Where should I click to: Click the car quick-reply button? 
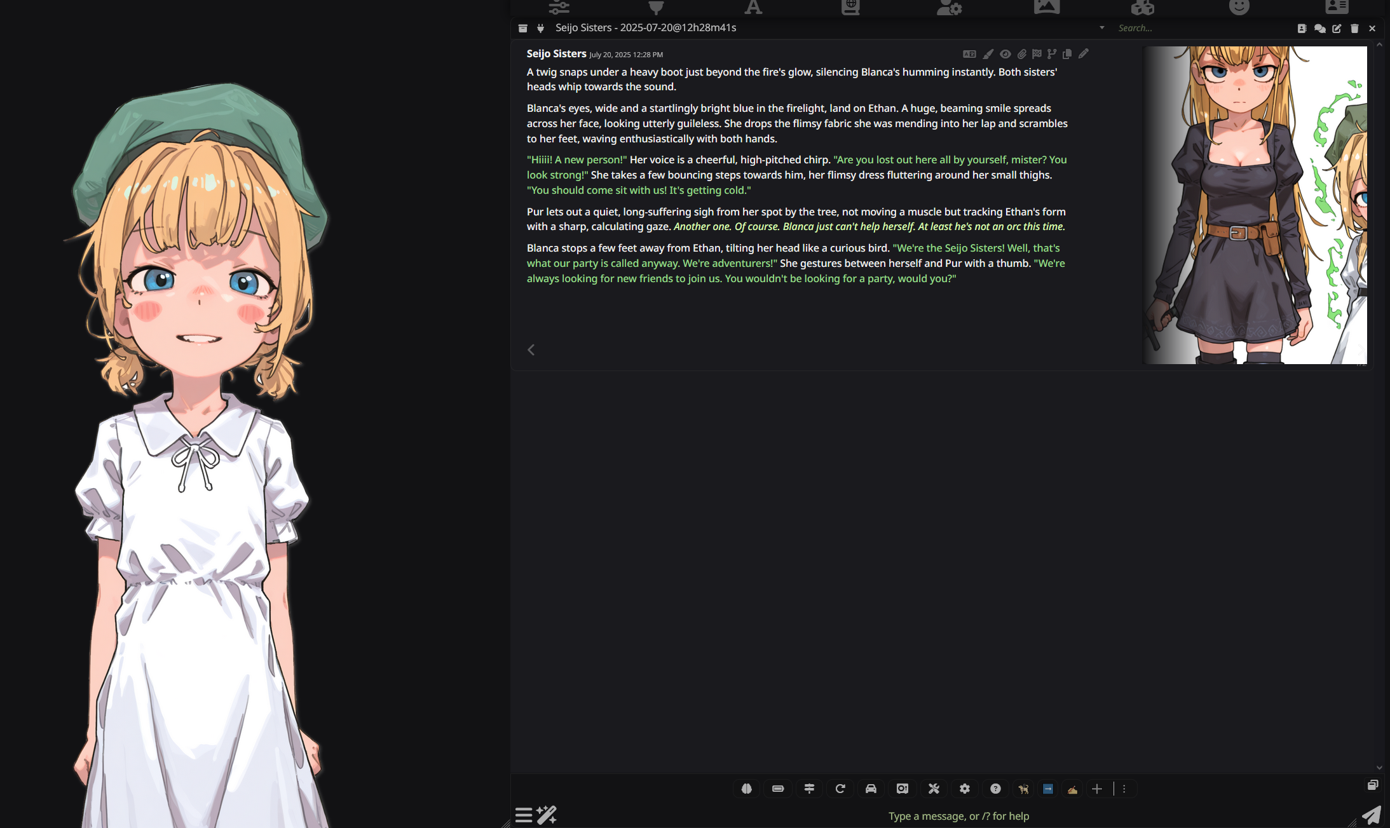(871, 789)
